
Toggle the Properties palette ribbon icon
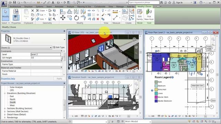pos(16,18)
